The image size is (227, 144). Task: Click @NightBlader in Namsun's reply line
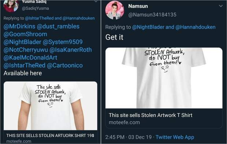click(148, 27)
